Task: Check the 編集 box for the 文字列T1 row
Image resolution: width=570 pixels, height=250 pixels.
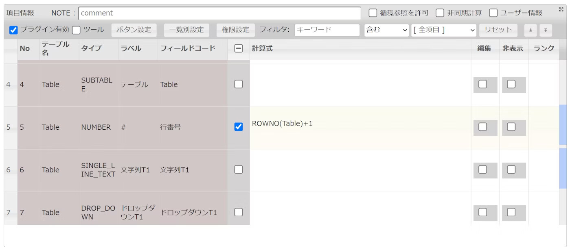Action: [482, 170]
